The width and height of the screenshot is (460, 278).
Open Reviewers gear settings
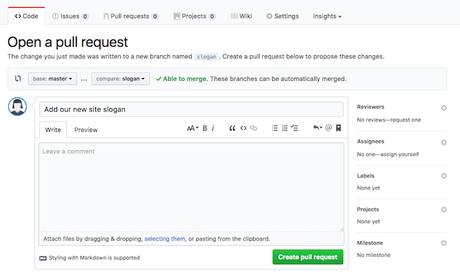pos(444,108)
